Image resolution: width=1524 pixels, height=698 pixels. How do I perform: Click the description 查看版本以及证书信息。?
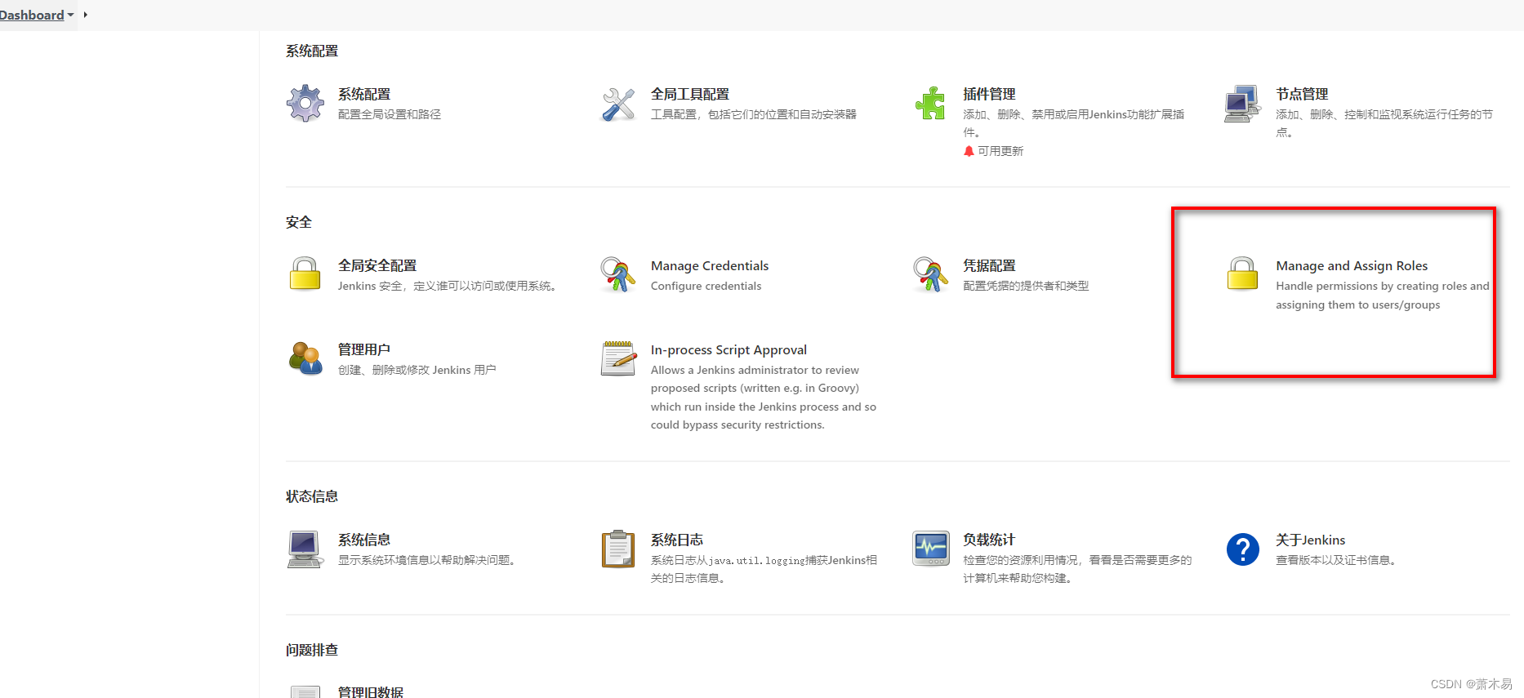coord(1339,560)
